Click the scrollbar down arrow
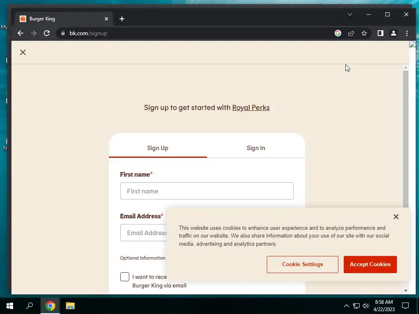The height and width of the screenshot is (314, 419). (405, 291)
